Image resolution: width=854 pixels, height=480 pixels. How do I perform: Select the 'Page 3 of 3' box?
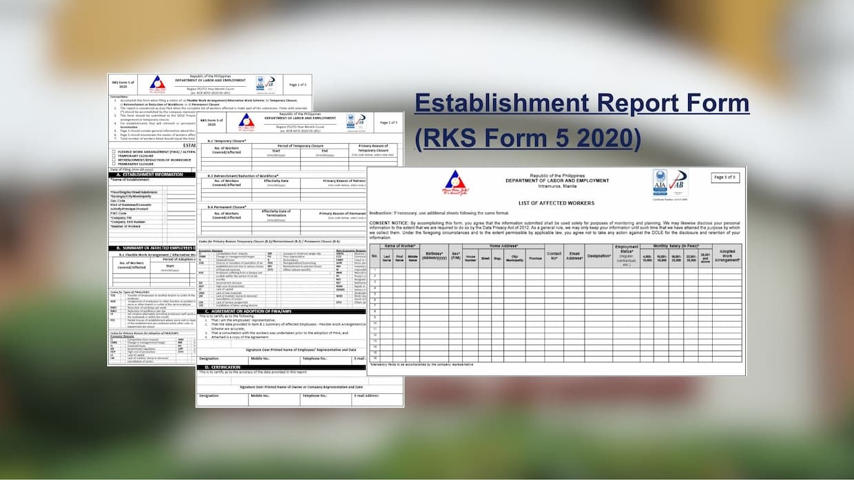click(725, 177)
